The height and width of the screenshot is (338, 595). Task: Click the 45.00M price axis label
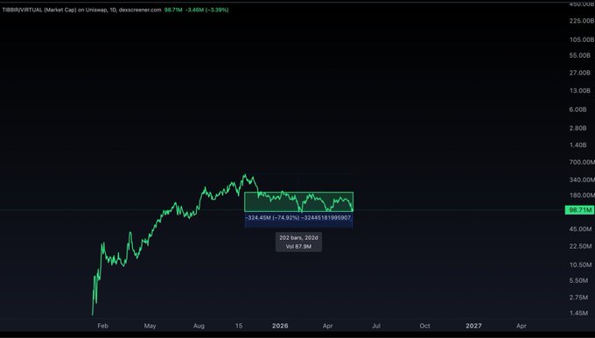[x=581, y=229]
